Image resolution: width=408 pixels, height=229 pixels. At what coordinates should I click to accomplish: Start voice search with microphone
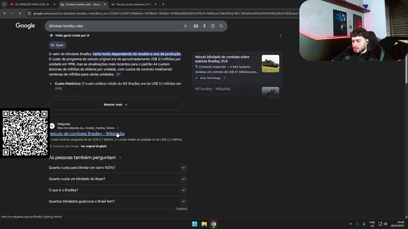coord(204,26)
